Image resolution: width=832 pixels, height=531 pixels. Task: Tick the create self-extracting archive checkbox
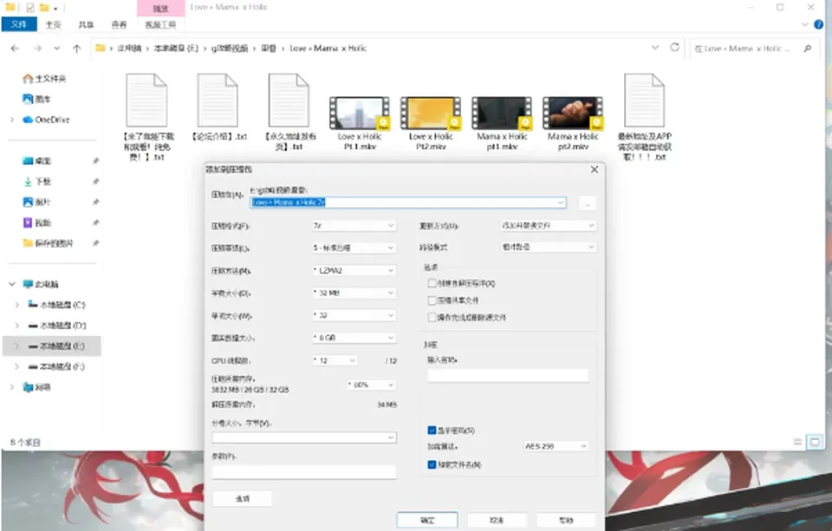click(x=432, y=283)
